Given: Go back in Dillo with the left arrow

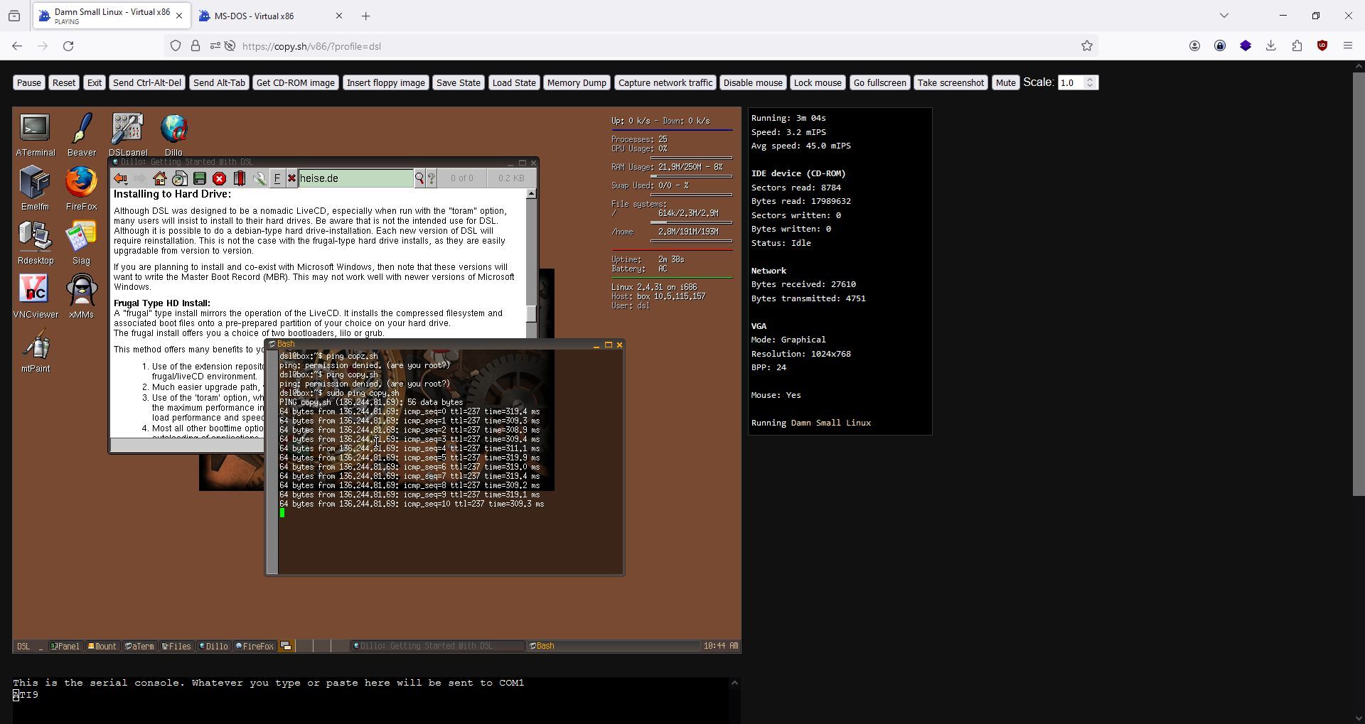Looking at the screenshot, I should click(120, 178).
